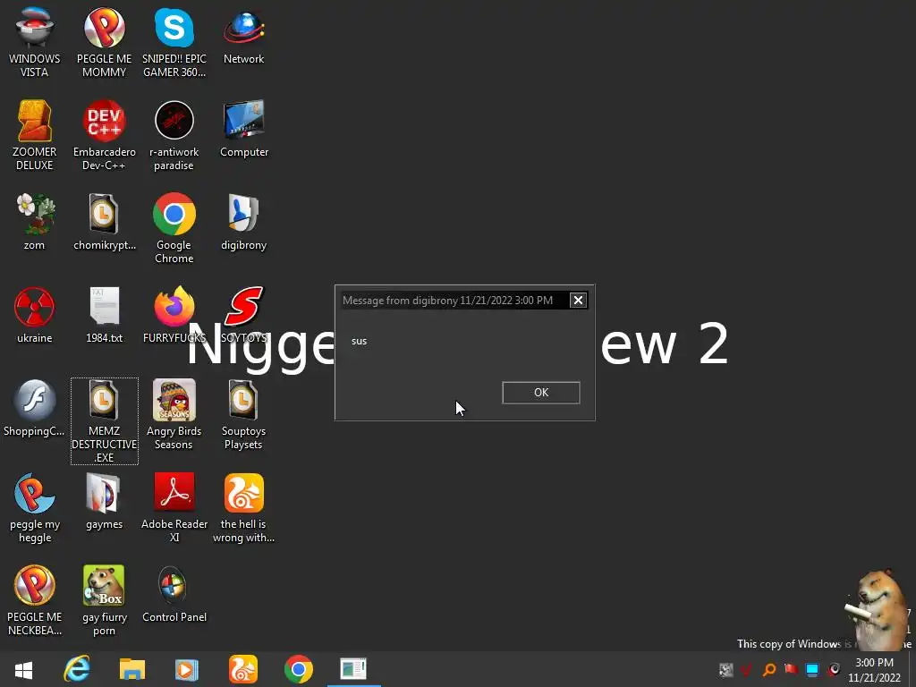Viewport: 916px width, 687px height.
Task: Open the Control Panel desktop icon
Action: [174, 595]
